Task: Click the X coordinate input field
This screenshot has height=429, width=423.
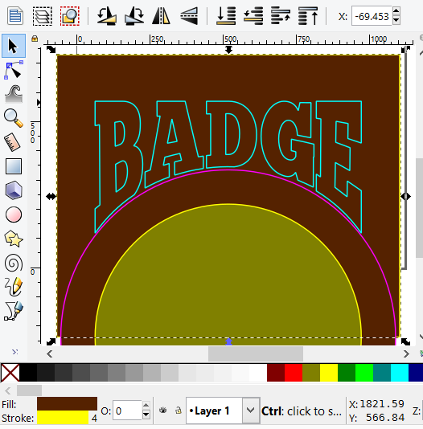Action: [x=372, y=16]
